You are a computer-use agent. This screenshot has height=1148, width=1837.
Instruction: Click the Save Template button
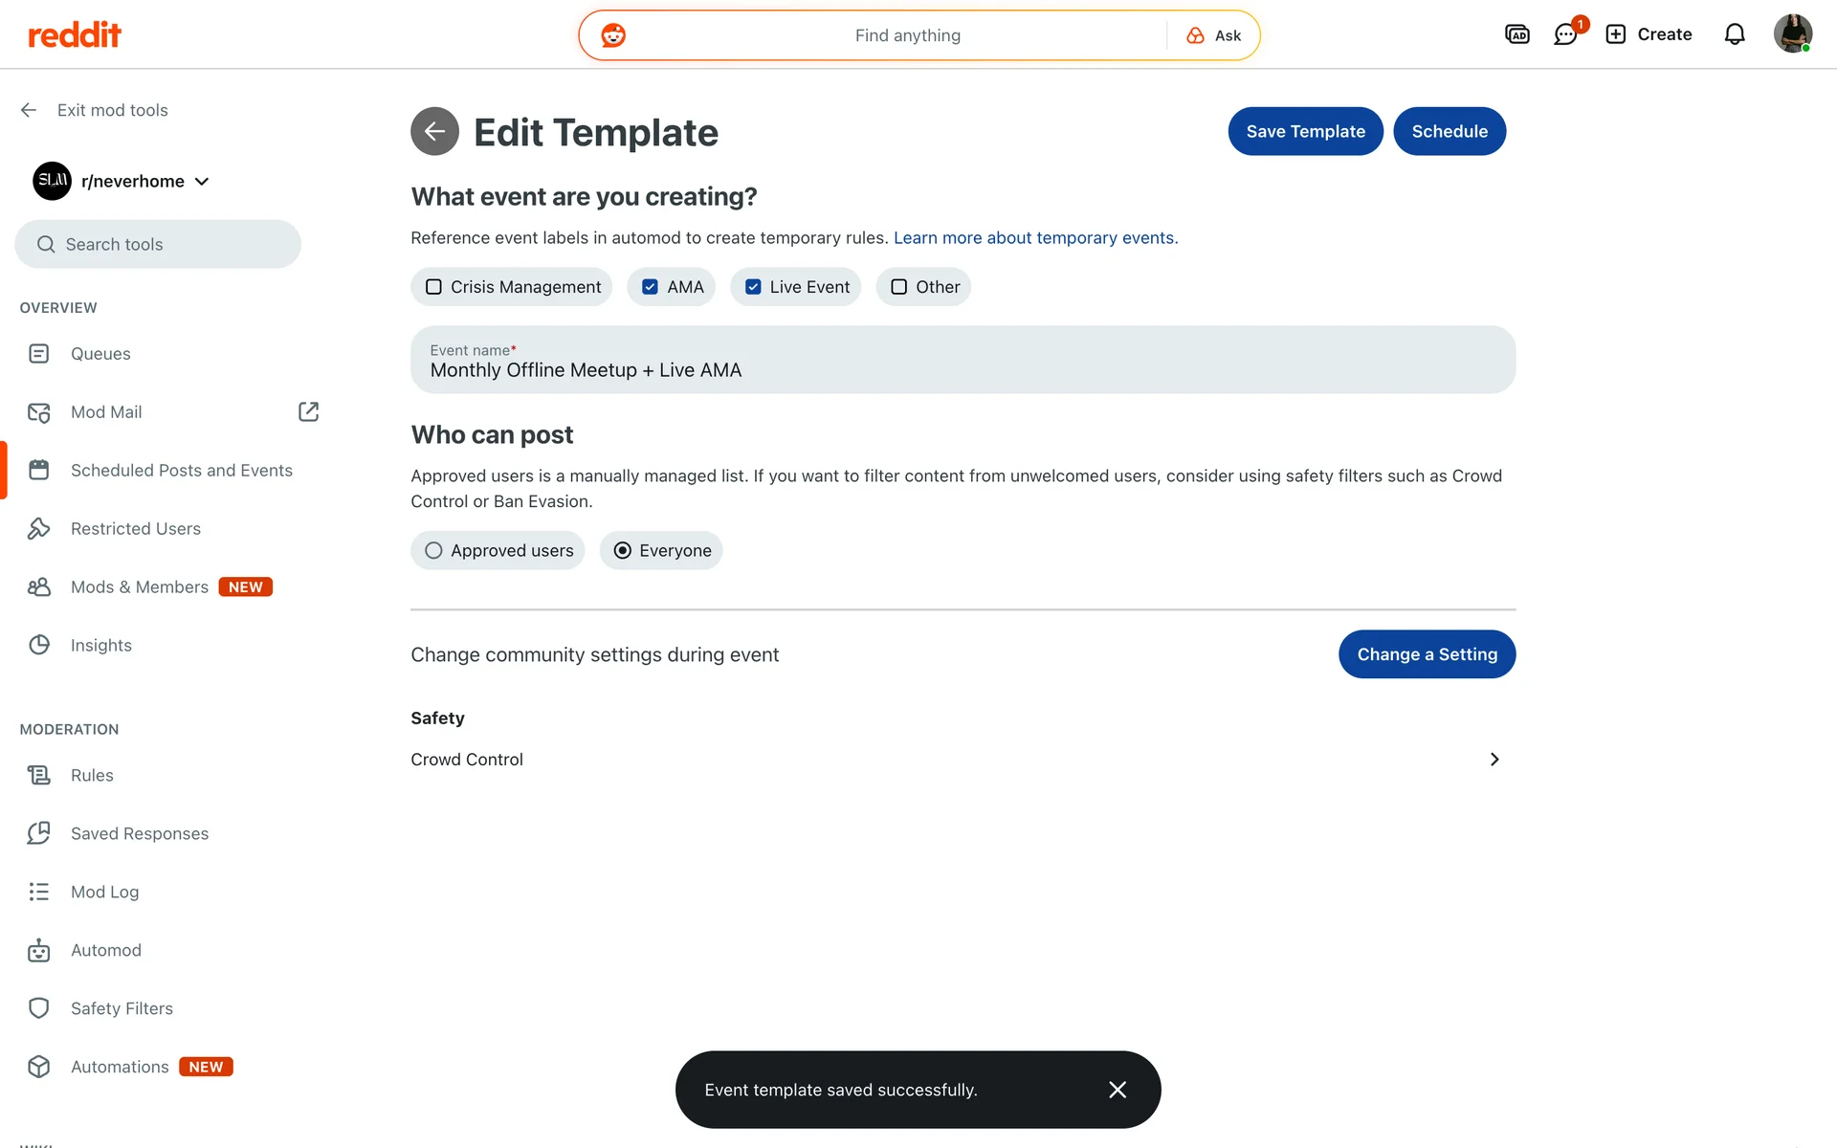(1305, 131)
